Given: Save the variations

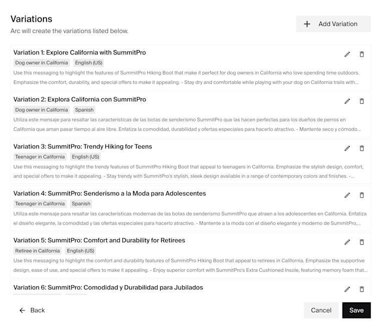Looking at the screenshot, I should coord(356,310).
